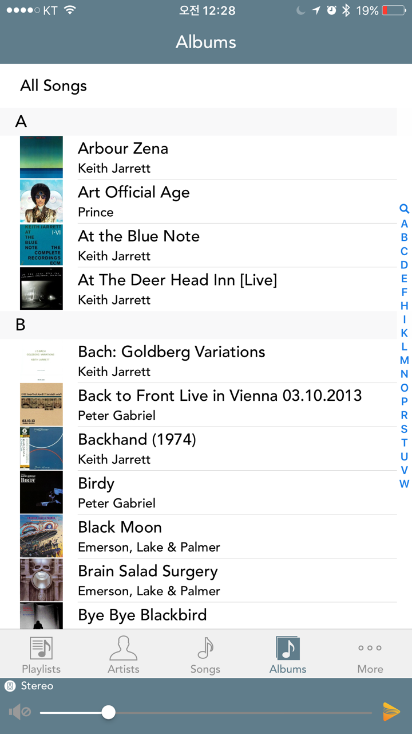The image size is (412, 734).
Task: Tap the orange AirPlay streaming icon
Action: point(391,712)
